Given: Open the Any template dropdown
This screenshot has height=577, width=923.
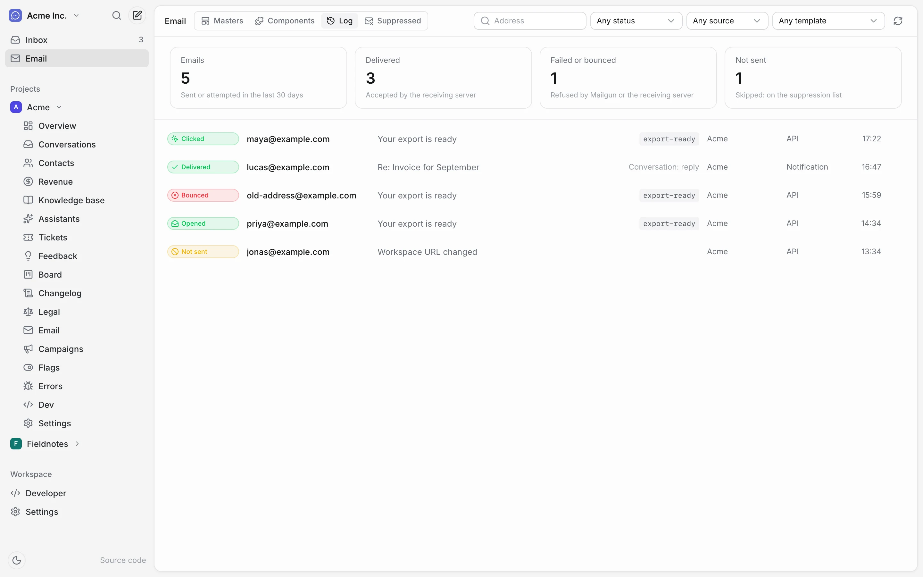Looking at the screenshot, I should [828, 21].
